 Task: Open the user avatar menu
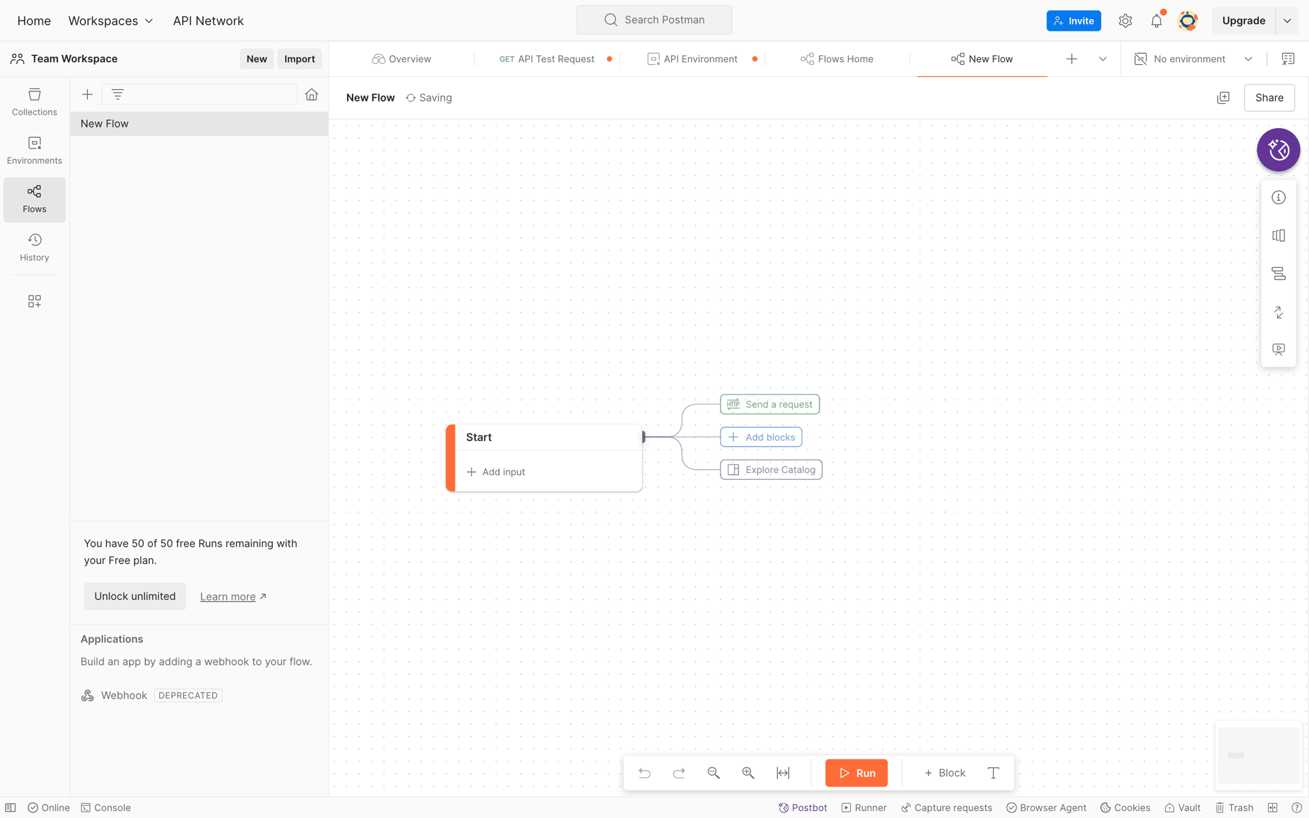pyautogui.click(x=1188, y=21)
